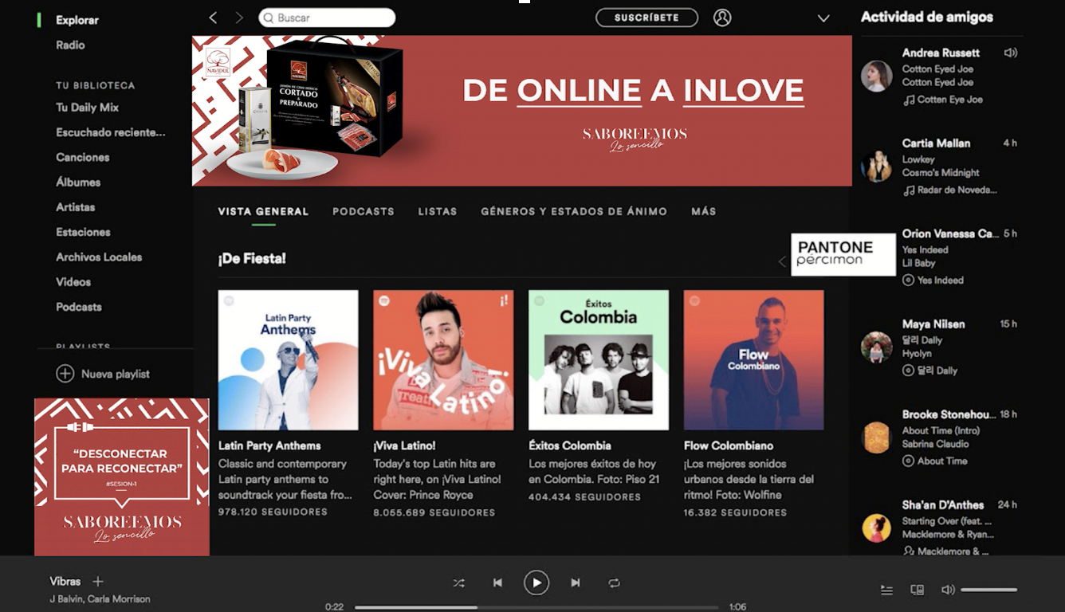Open the Yes Indeed album link

(x=940, y=280)
